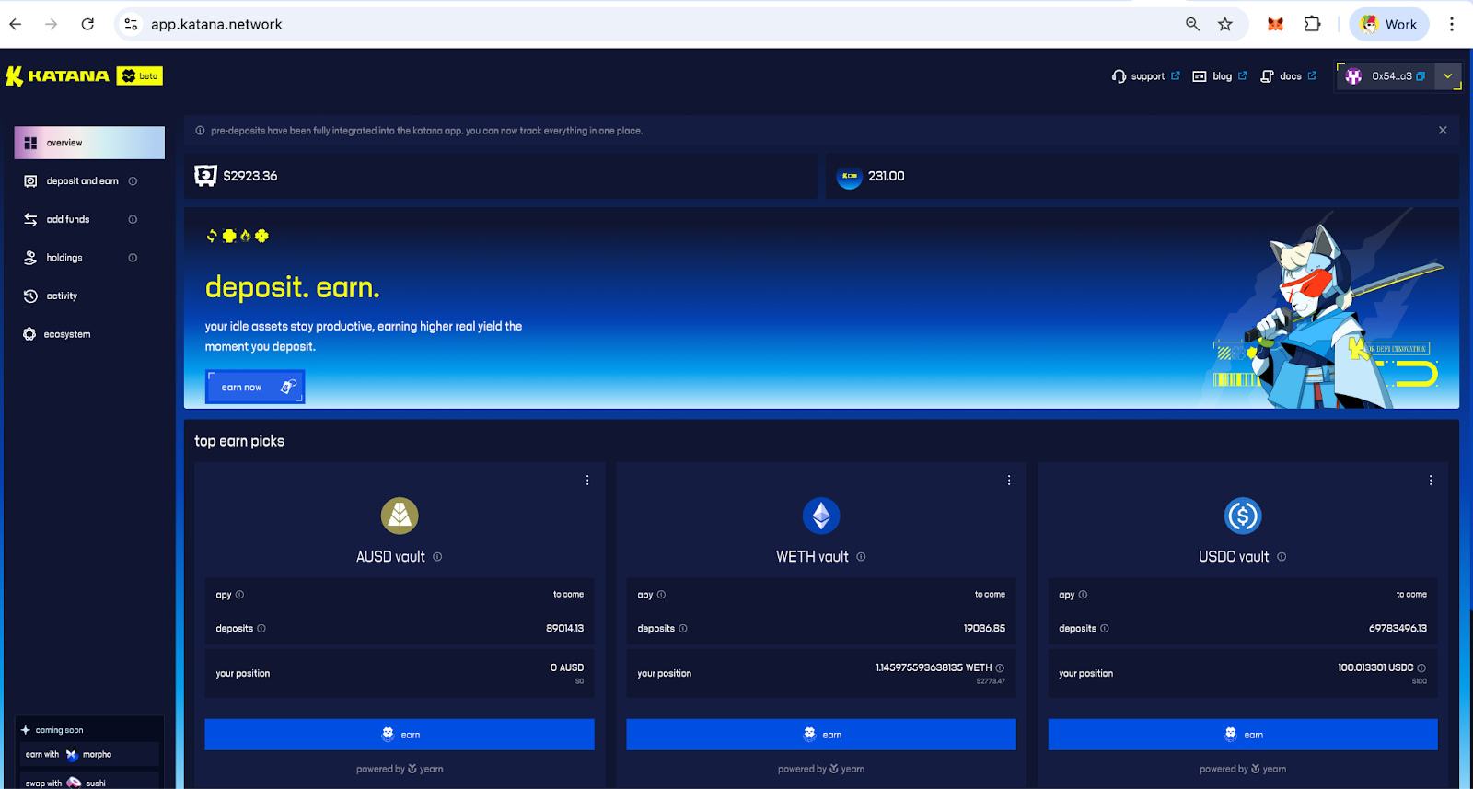Open the ecosystem page
The image size is (1473, 789).
point(67,334)
